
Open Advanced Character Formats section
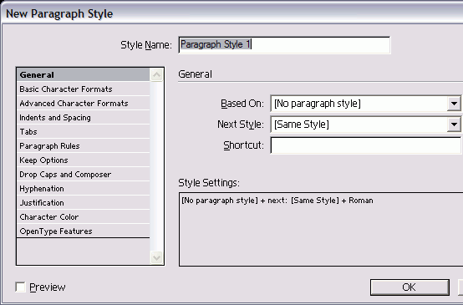pyautogui.click(x=84, y=103)
